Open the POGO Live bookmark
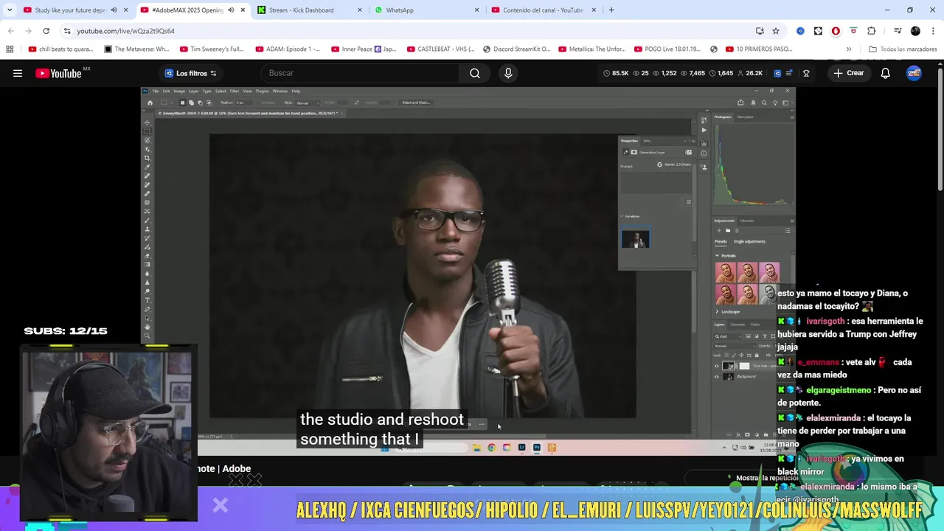The image size is (944, 531). click(x=667, y=49)
